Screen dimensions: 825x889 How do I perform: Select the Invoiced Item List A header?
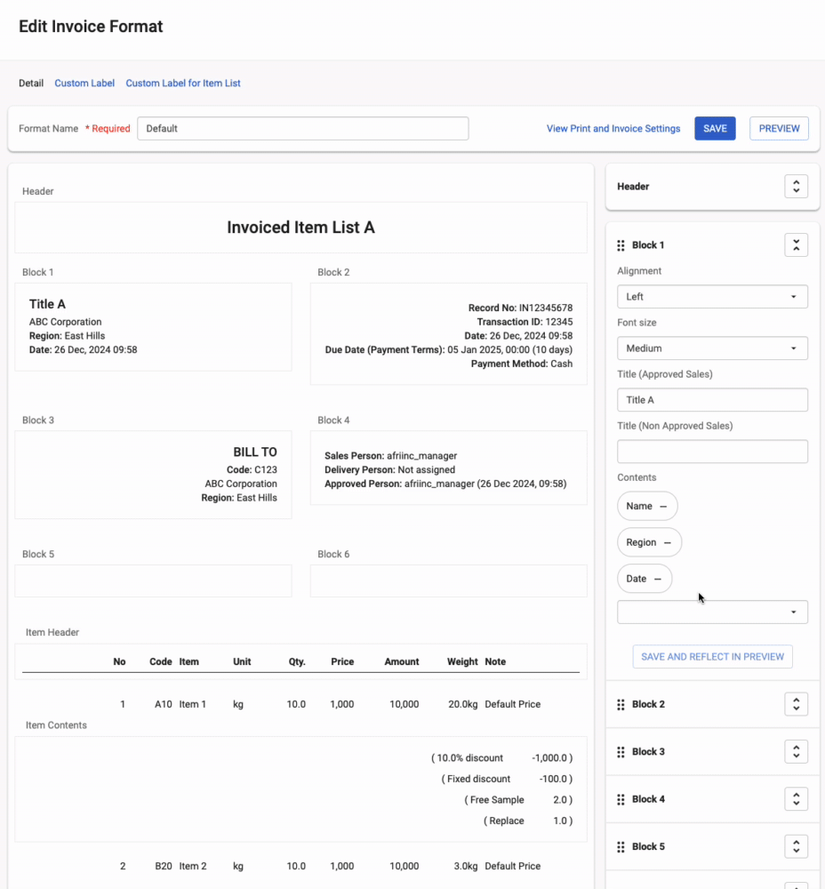[x=300, y=228]
